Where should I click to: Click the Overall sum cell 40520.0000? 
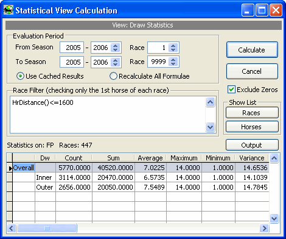click(x=113, y=168)
